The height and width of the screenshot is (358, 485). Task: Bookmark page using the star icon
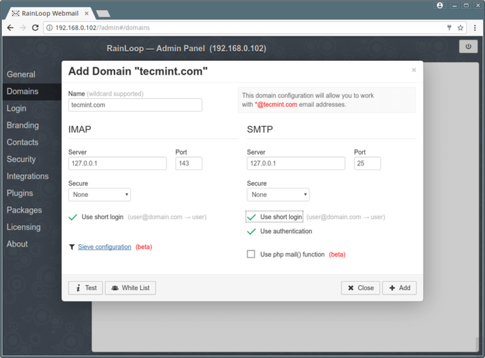coord(461,28)
